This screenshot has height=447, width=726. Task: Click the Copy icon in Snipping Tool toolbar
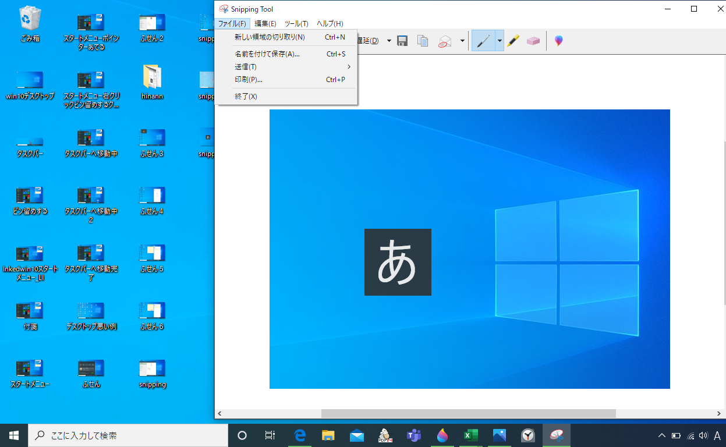[x=423, y=41]
